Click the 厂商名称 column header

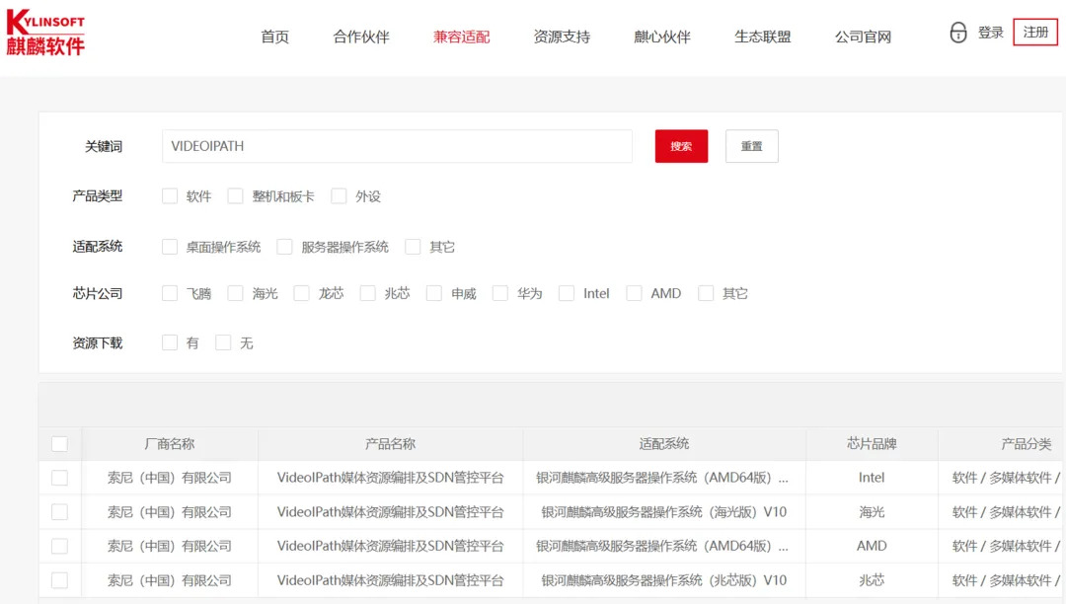point(170,444)
